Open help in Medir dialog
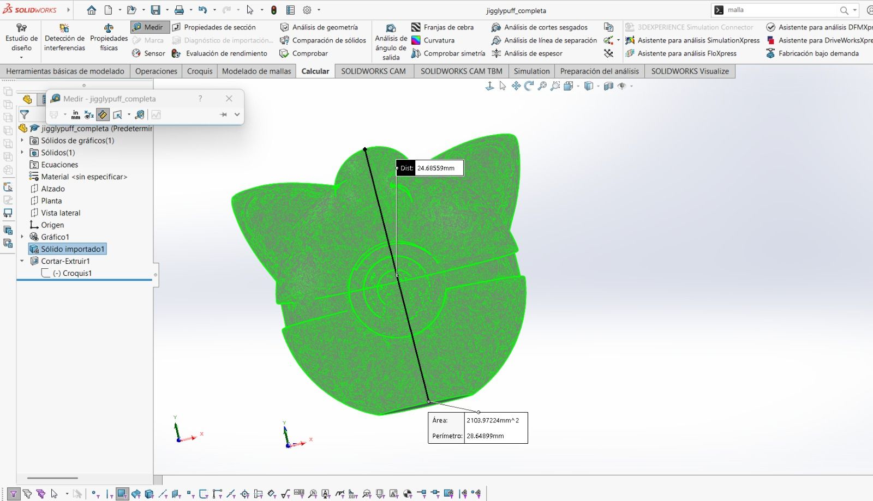This screenshot has height=501, width=873. point(200,99)
